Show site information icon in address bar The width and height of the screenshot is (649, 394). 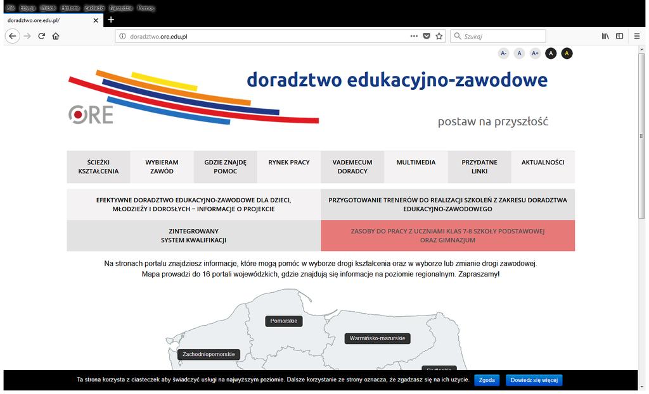point(122,36)
